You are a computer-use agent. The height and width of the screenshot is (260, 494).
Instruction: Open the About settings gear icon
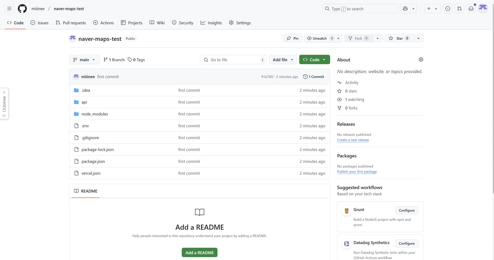coord(421,59)
